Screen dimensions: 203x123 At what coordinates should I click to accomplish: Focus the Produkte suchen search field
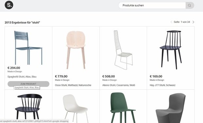(152, 6)
